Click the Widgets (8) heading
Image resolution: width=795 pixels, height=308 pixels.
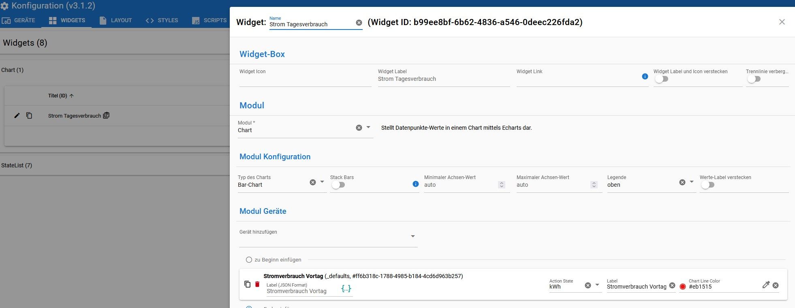25,43
